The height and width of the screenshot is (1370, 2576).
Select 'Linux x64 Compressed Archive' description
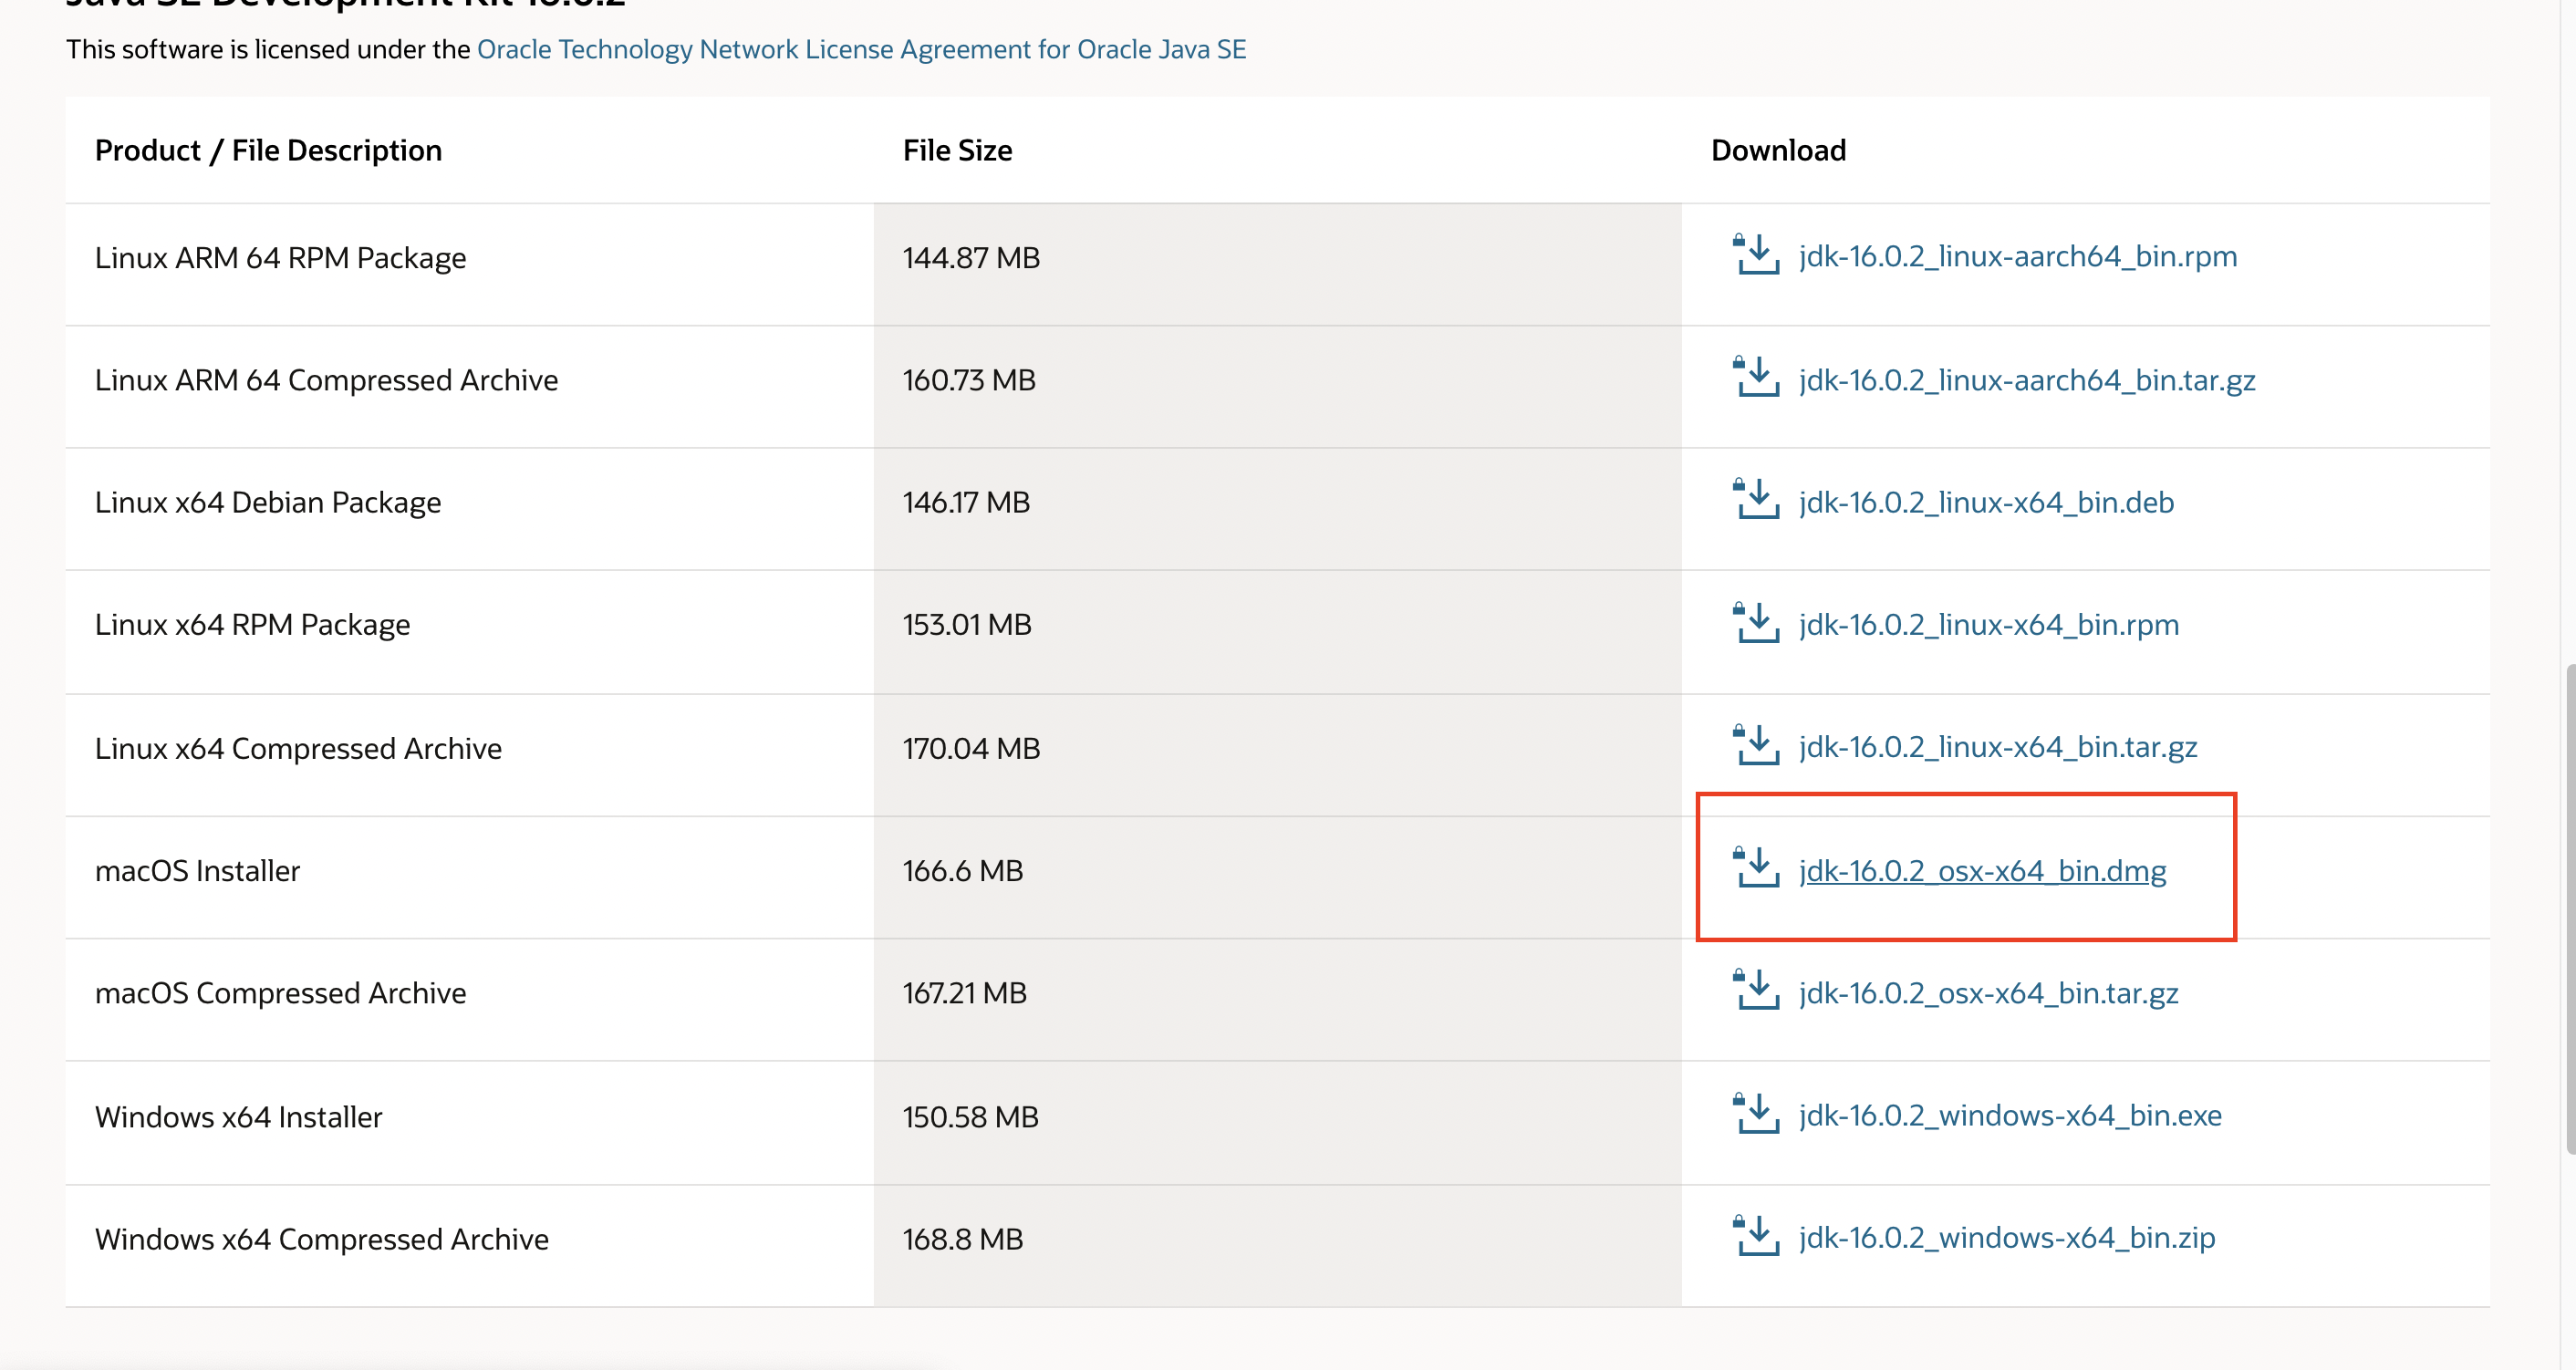pyautogui.click(x=298, y=748)
